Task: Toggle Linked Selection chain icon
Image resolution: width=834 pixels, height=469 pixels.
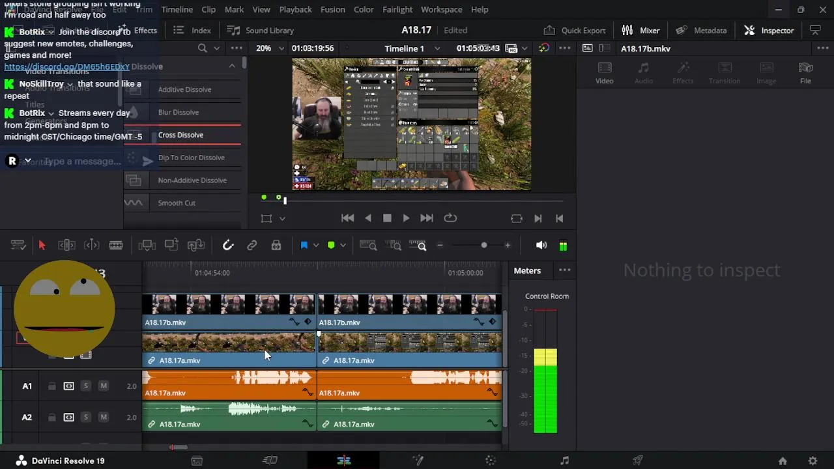Action: click(252, 245)
